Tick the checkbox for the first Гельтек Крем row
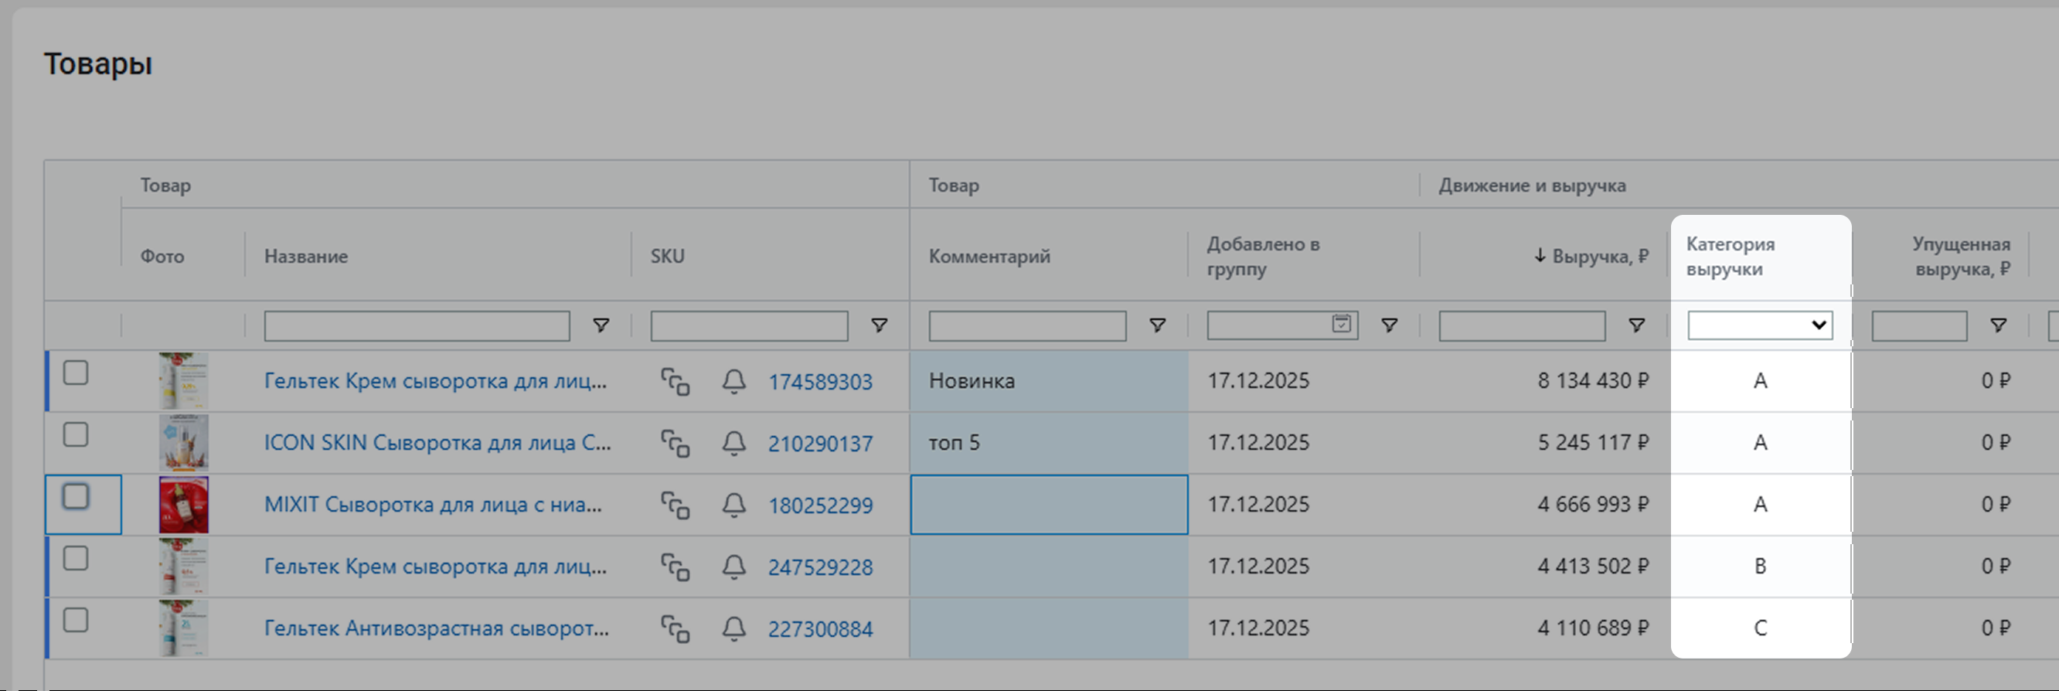2059x691 pixels. (x=76, y=373)
